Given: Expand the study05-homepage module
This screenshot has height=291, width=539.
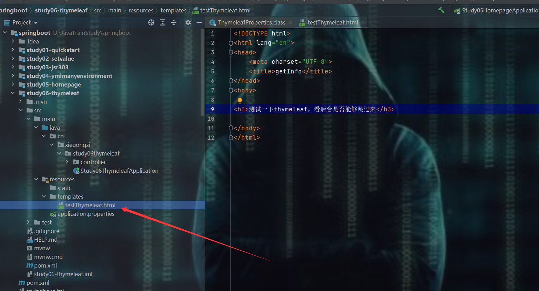Looking at the screenshot, I should click(13, 84).
